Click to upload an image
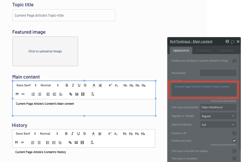 tap(45, 51)
